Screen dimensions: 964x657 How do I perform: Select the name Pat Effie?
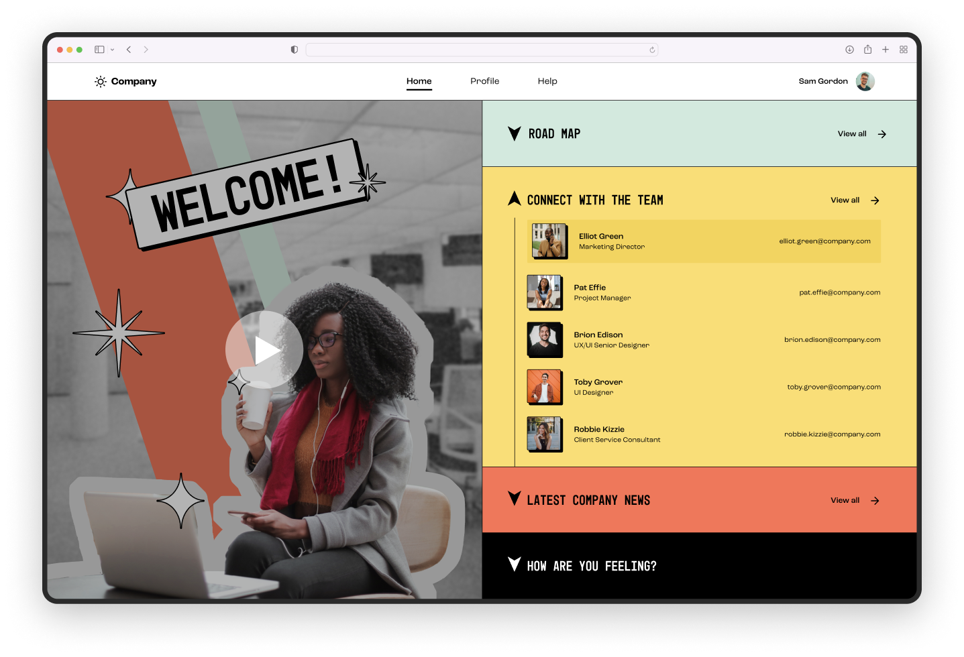pyautogui.click(x=590, y=288)
